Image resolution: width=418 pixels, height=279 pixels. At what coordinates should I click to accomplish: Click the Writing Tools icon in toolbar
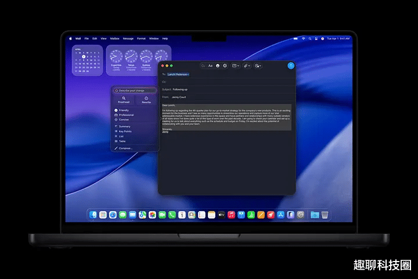[x=225, y=66]
